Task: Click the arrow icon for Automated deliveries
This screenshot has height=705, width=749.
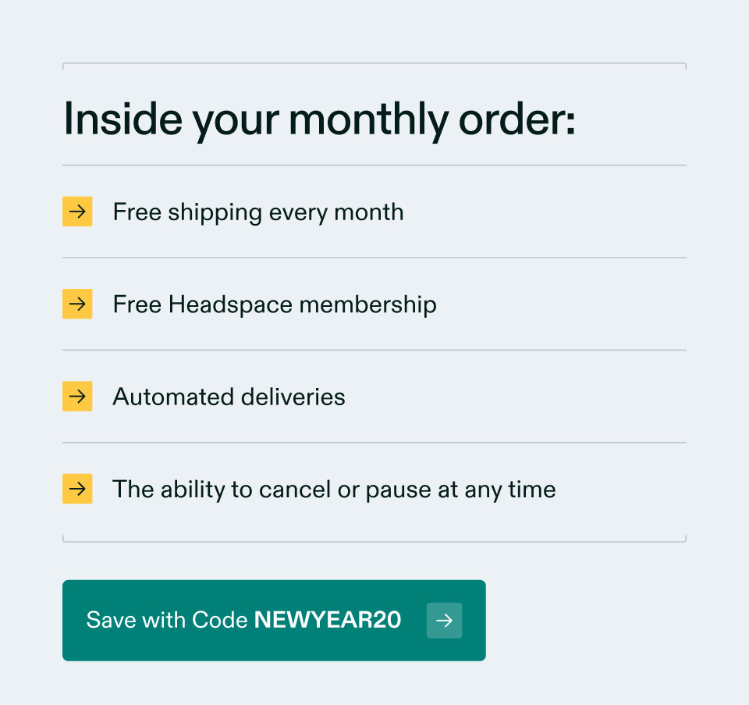Action: pos(77,396)
